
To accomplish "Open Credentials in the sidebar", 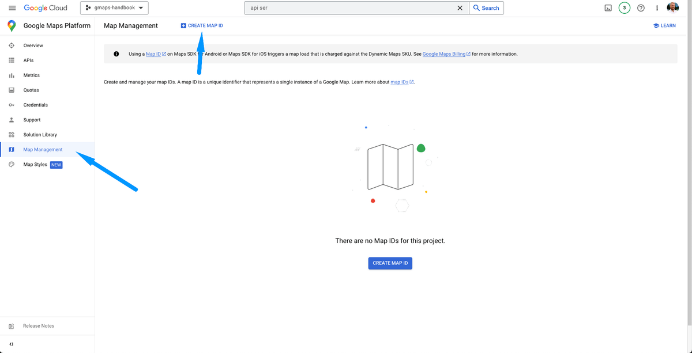I will coord(35,105).
